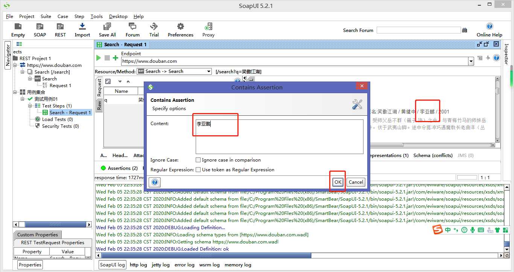Screen dimensions: 514x272
Task: Click the Properties button at bottom left
Action: click(30, 264)
